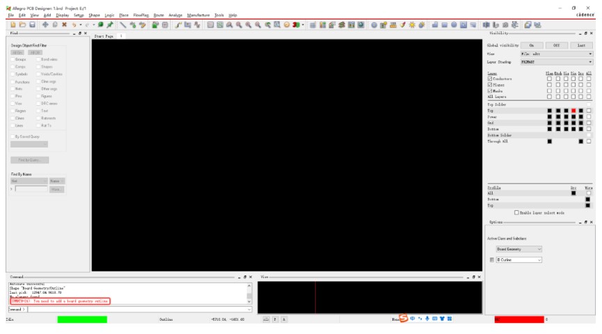Click the Delete red X icon
Screen dimensions: 602x334
click(x=64, y=25)
